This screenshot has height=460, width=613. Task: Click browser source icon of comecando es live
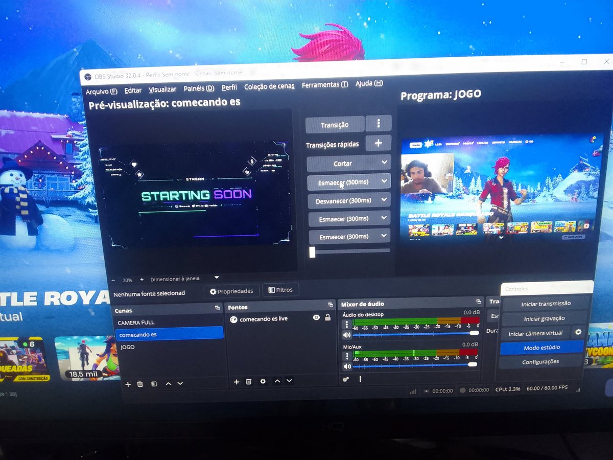pyautogui.click(x=234, y=319)
